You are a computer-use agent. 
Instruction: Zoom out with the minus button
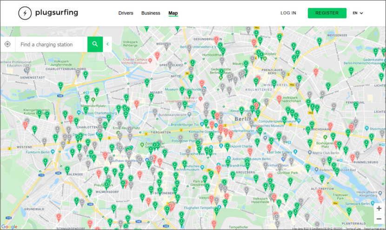pyautogui.click(x=379, y=219)
